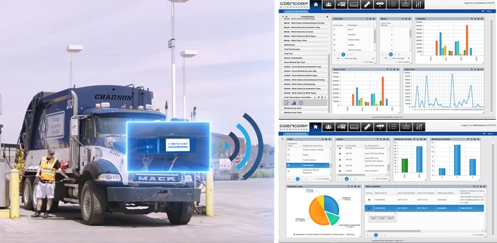This screenshot has height=243, width=497.
Task: Click the Edit button in Work completed popup
Action: tap(373, 218)
